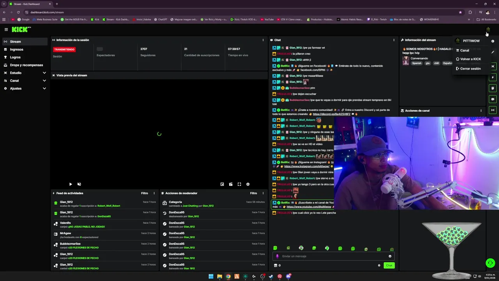499x281 pixels.
Task: Open the Stream page in sidebar
Action: pyautogui.click(x=24, y=41)
